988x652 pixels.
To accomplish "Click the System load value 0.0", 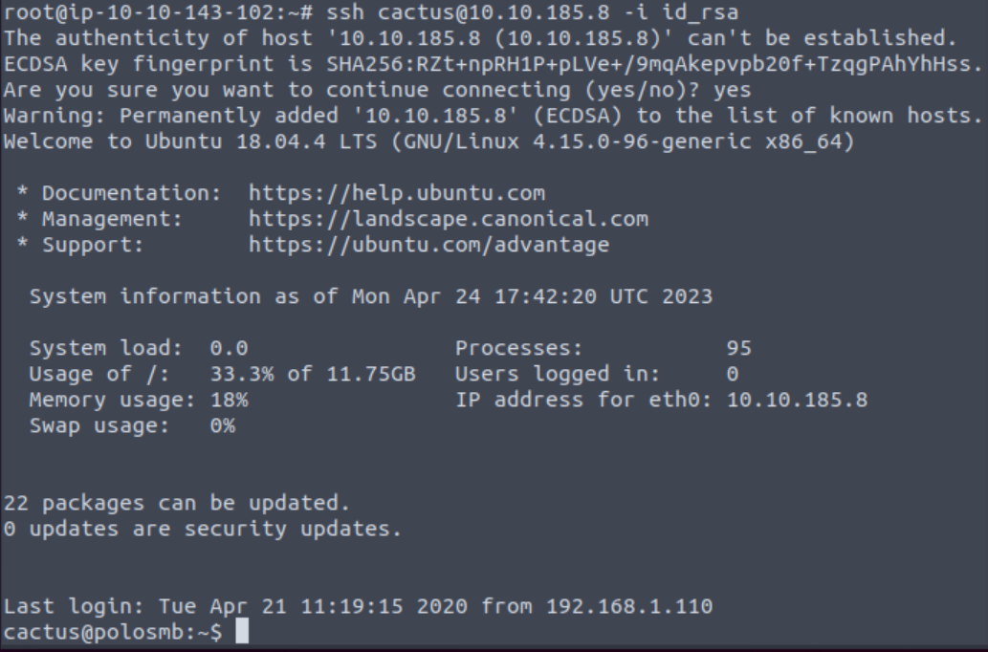I will point(229,348).
